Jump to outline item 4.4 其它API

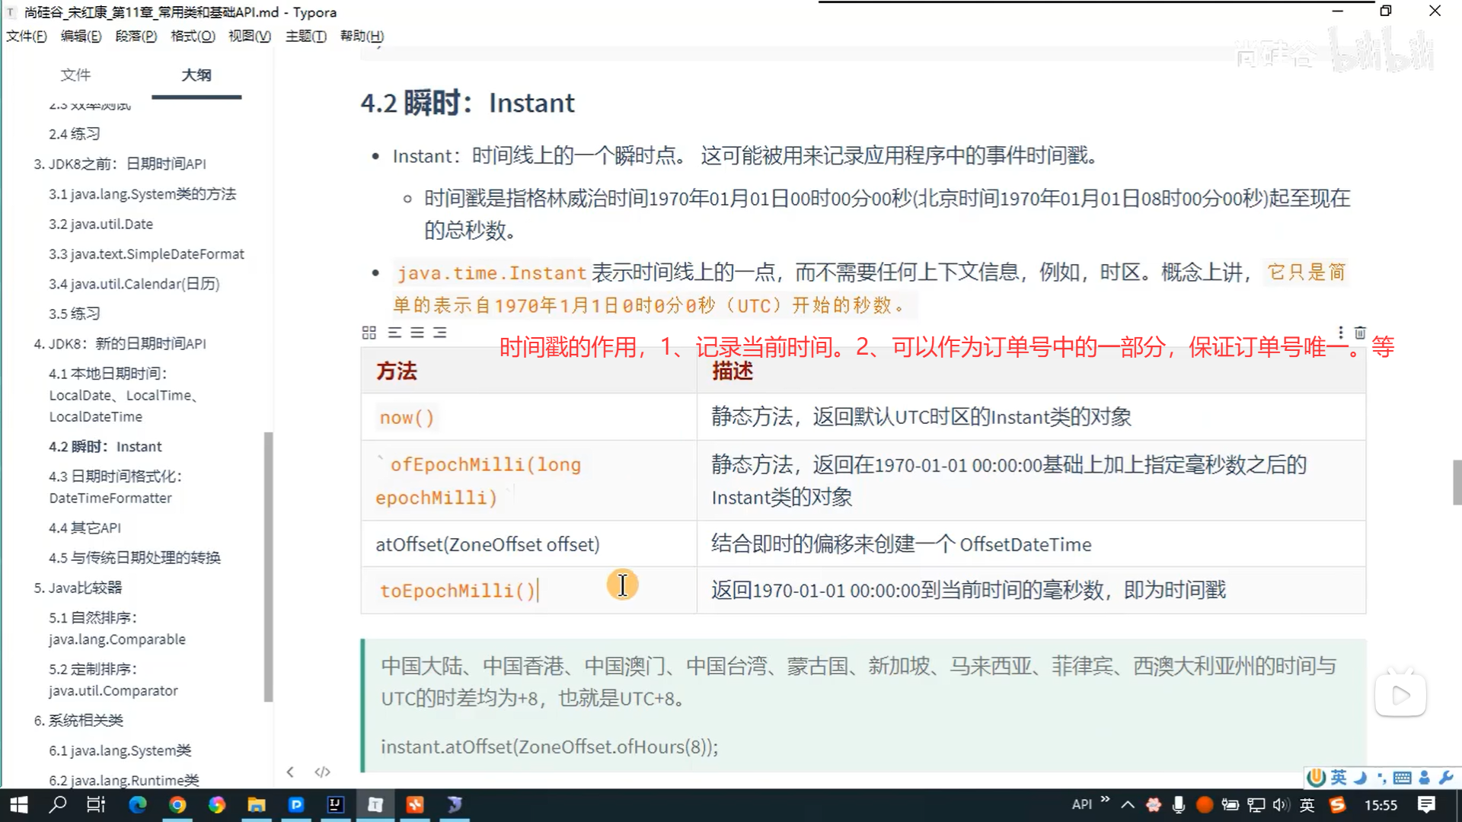(x=85, y=527)
